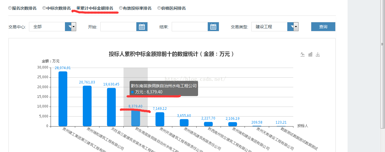Image resolution: width=385 pixels, height=152 pixels.
Task: Download chart as image icon
Action: pos(318,54)
